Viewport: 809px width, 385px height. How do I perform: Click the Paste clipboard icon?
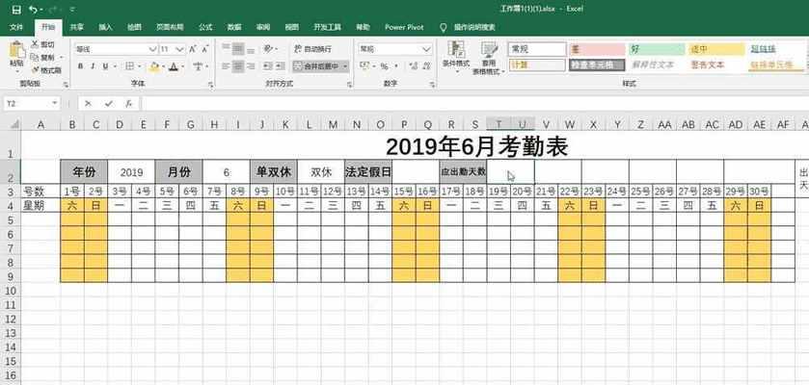[16, 50]
